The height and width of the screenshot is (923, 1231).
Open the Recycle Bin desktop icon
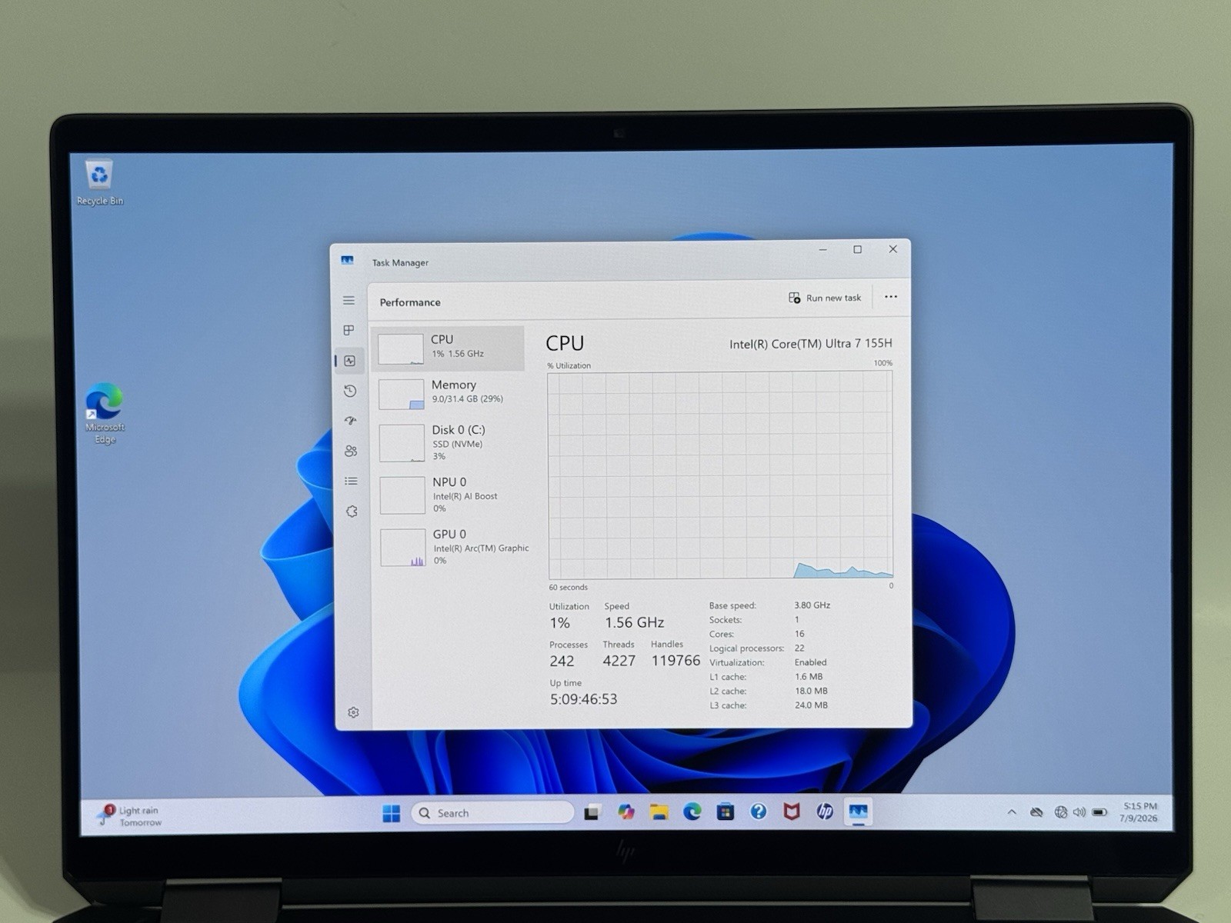pos(99,182)
